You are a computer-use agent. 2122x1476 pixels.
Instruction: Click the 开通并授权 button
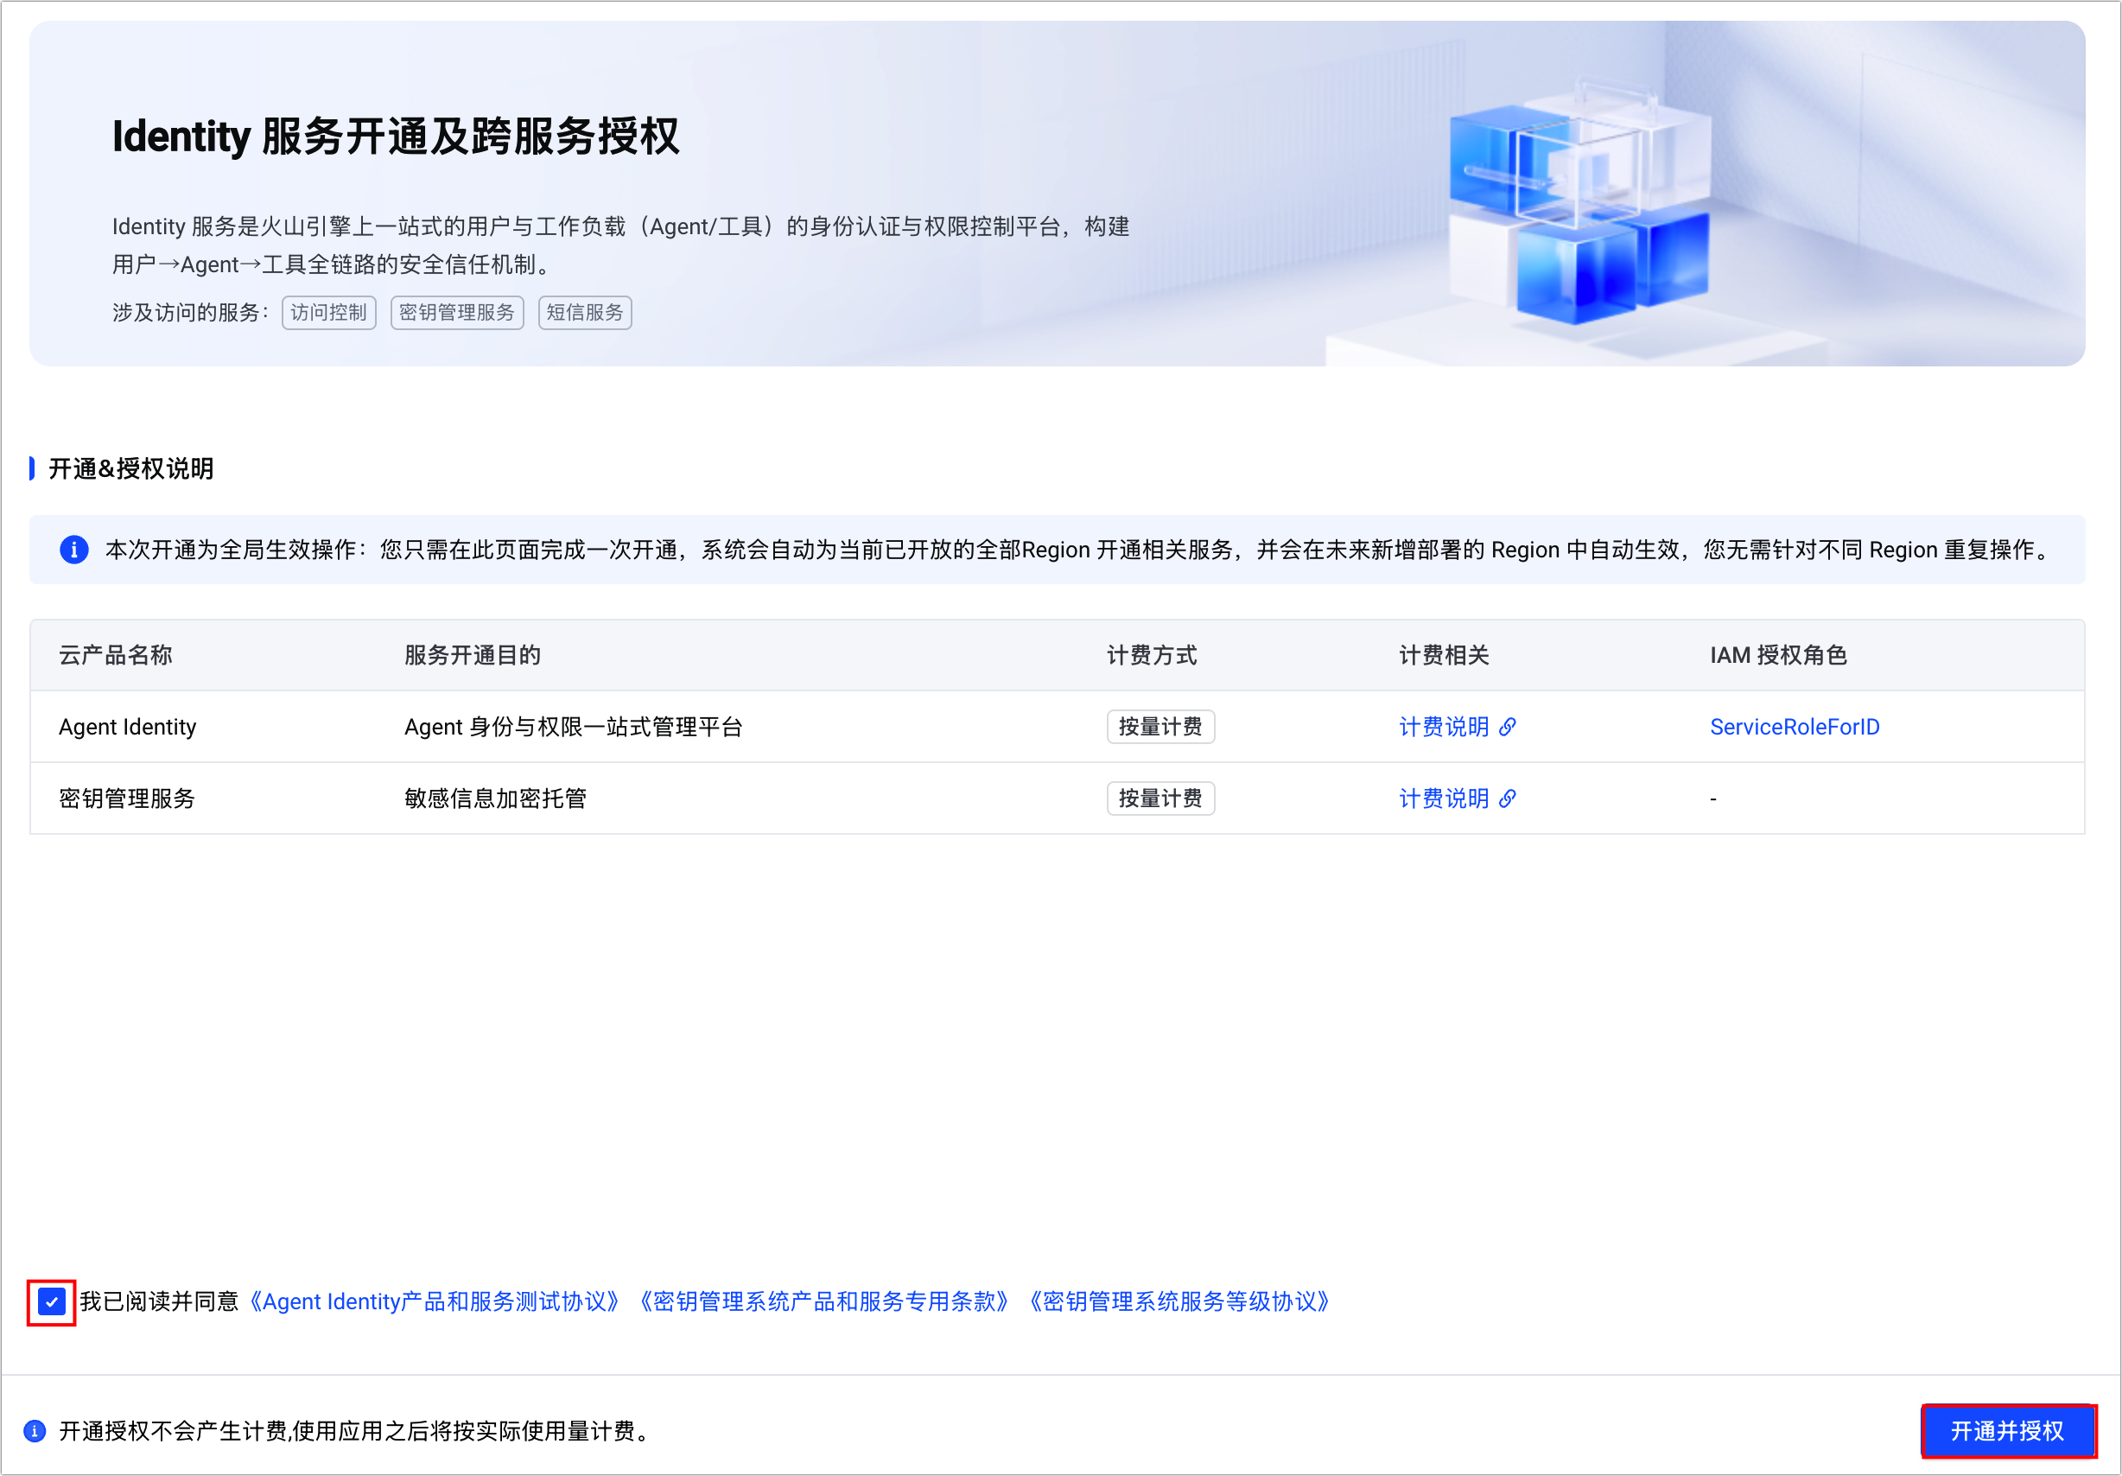click(2006, 1431)
